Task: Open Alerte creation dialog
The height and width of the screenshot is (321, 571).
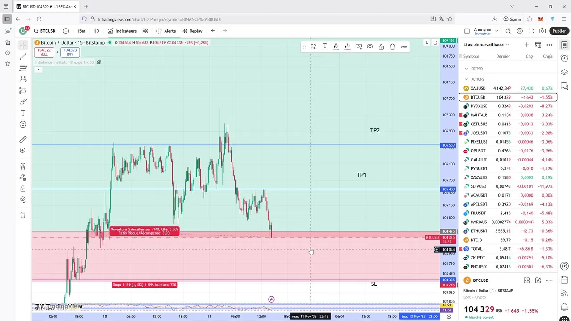Action: 166,31
